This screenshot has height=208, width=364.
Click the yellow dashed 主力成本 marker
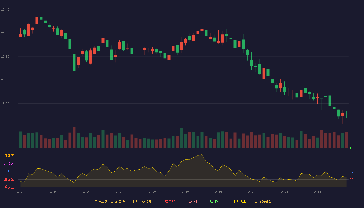click(x=230, y=202)
